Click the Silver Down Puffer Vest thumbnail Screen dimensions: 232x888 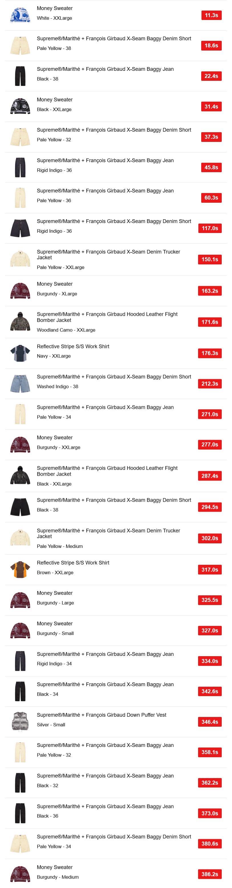20,722
